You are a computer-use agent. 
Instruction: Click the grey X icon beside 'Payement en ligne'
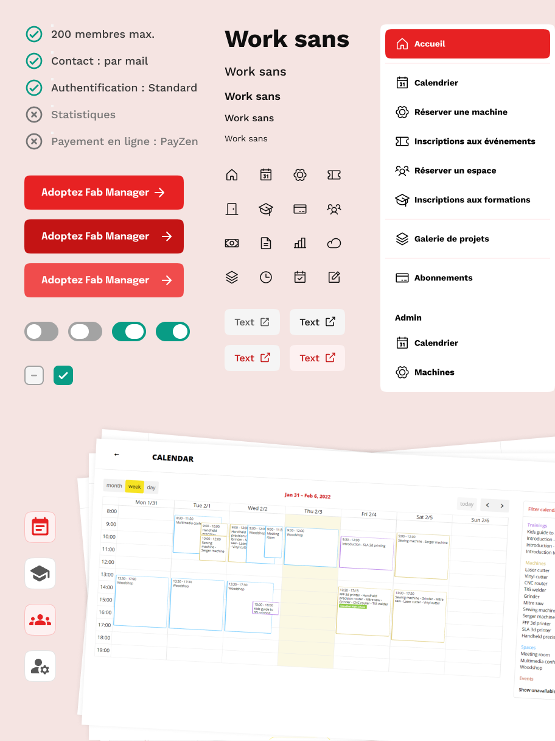pyautogui.click(x=34, y=141)
